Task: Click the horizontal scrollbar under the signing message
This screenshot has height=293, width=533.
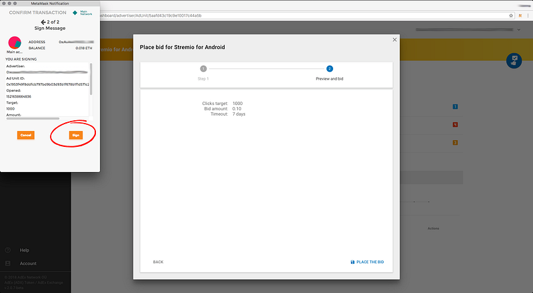Action: click(33, 118)
